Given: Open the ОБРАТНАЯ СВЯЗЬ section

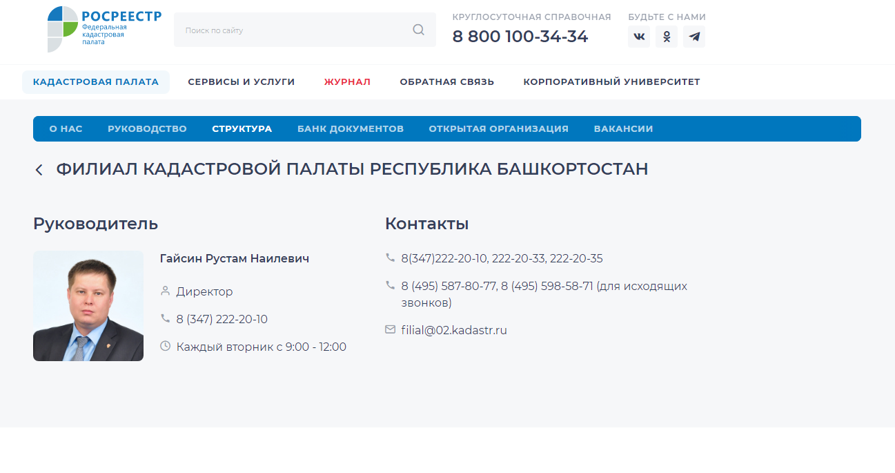Looking at the screenshot, I should [447, 81].
